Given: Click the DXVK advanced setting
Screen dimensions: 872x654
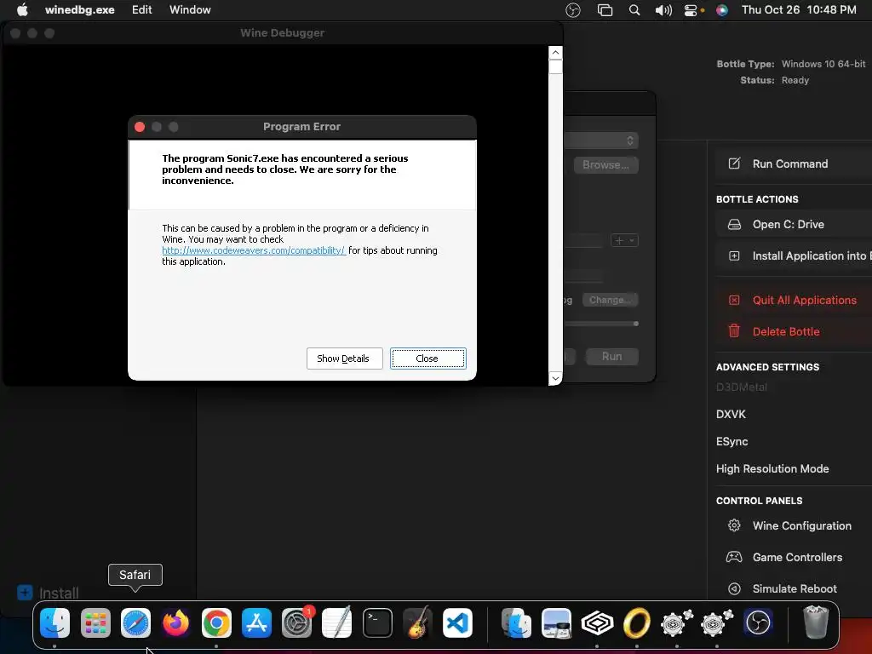Looking at the screenshot, I should pyautogui.click(x=731, y=415).
